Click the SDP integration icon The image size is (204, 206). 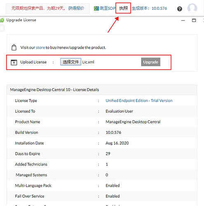point(96,9)
